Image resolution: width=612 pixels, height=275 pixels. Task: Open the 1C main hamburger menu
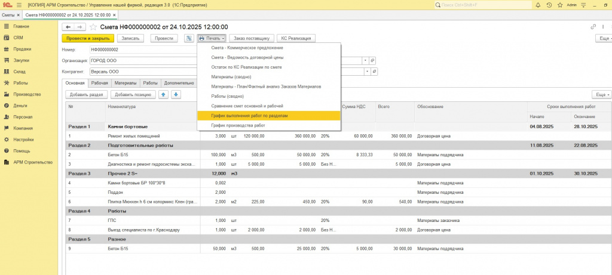[19, 5]
